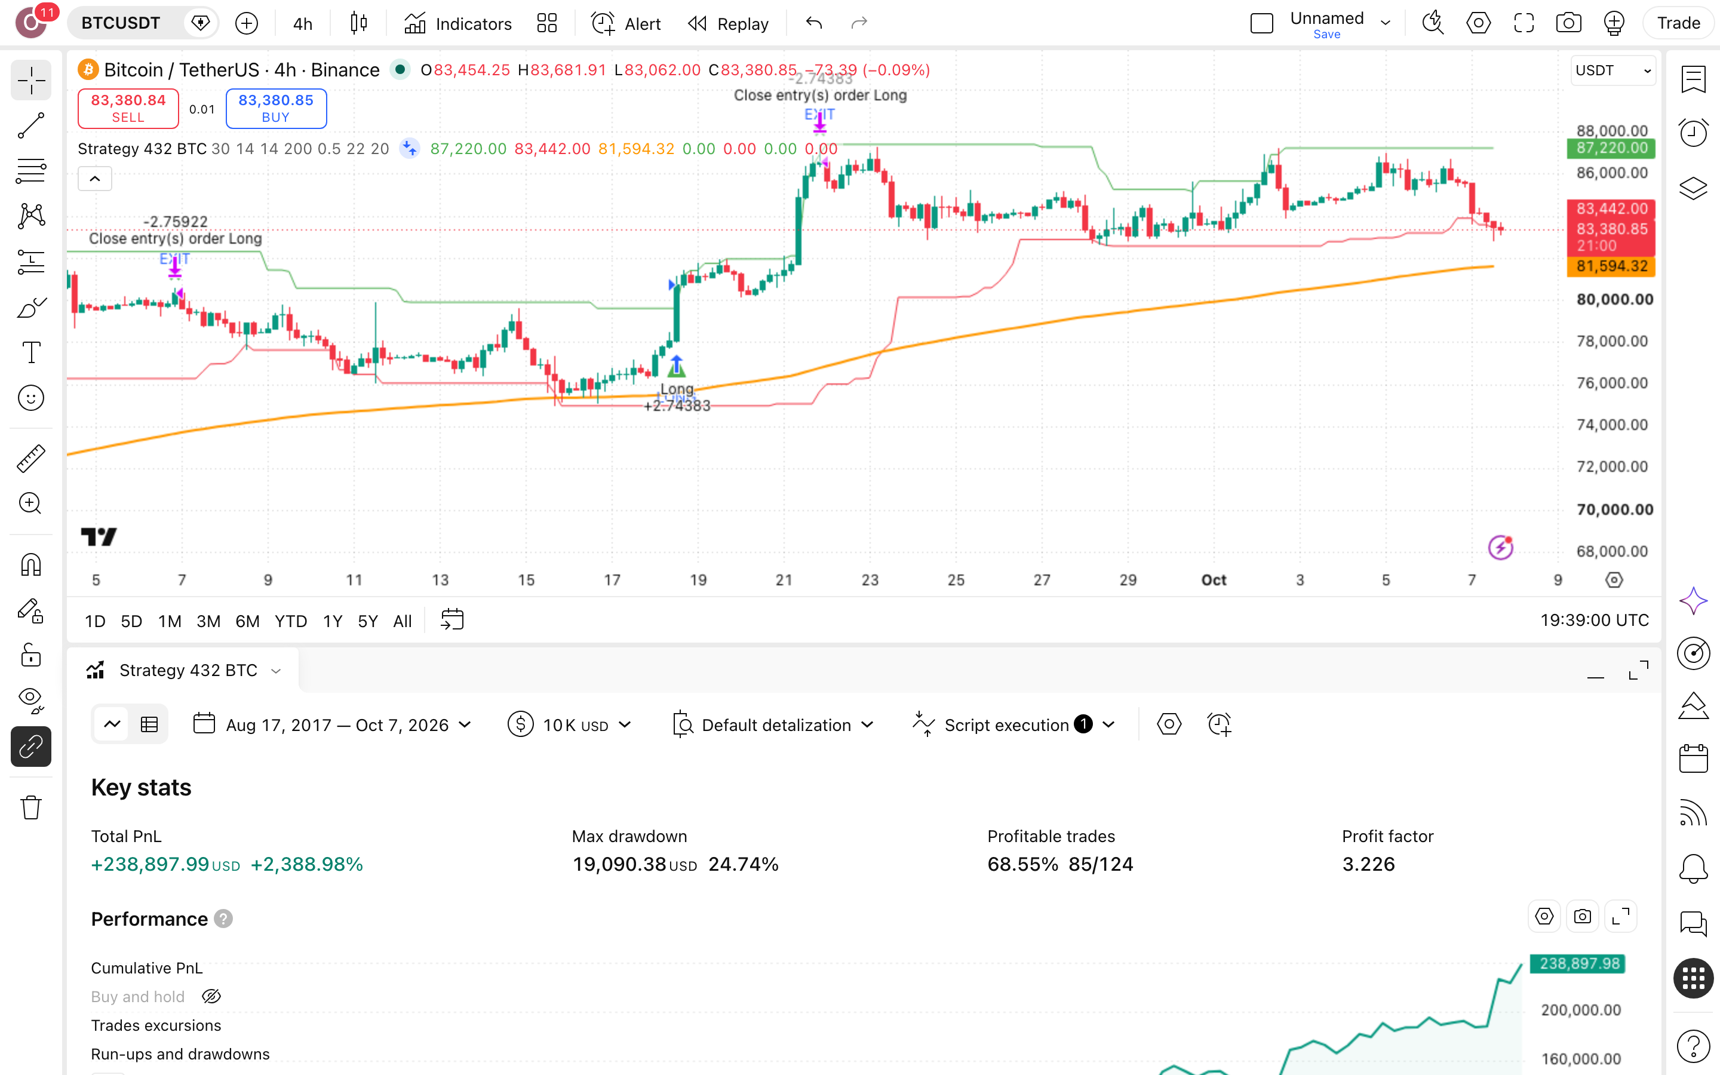Choose the text annotation tool
This screenshot has height=1075, width=1720.
pyautogui.click(x=30, y=352)
